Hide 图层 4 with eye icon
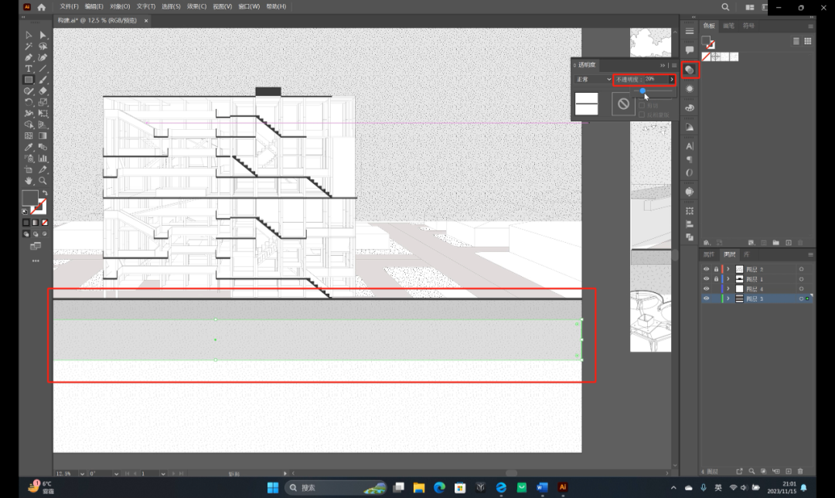 coord(707,288)
